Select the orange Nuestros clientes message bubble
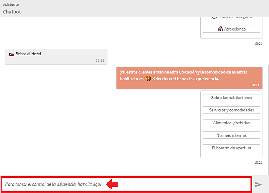 pos(190,78)
